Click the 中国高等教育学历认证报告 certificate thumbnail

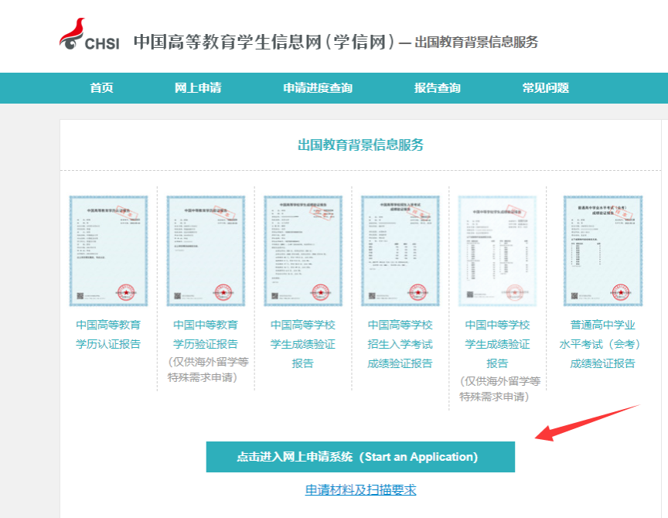point(108,250)
